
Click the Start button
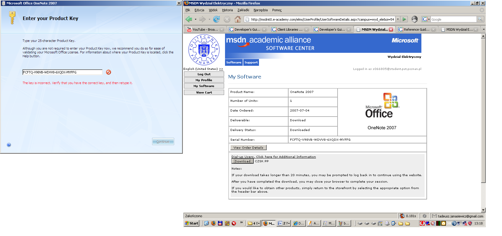(191, 223)
